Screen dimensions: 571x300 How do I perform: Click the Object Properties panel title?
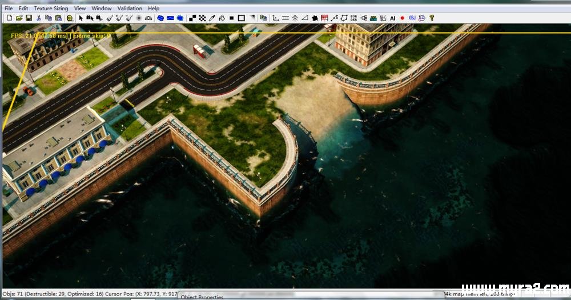coord(202,297)
